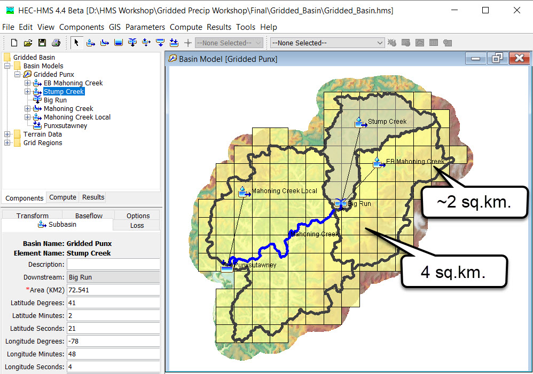Image resolution: width=533 pixels, height=374 pixels.
Task: Open the Results menu
Action: tap(219, 27)
